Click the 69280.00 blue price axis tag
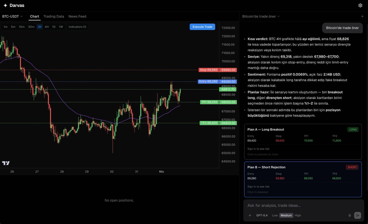Image resolution: width=368 pixels, height=224 pixels. [228, 81]
